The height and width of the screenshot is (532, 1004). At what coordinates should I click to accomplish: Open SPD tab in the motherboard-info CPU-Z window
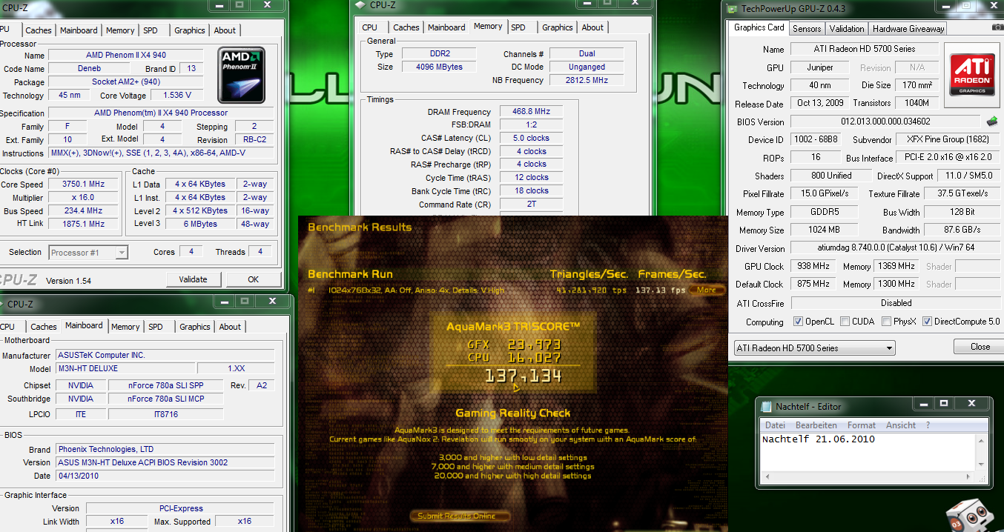156,327
